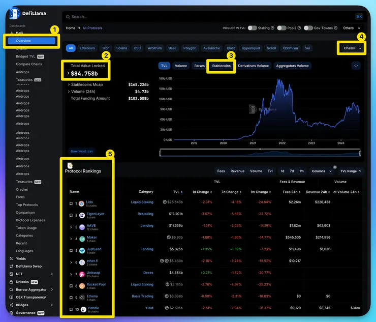
Task: Click the chart range slider track
Action: (260, 153)
